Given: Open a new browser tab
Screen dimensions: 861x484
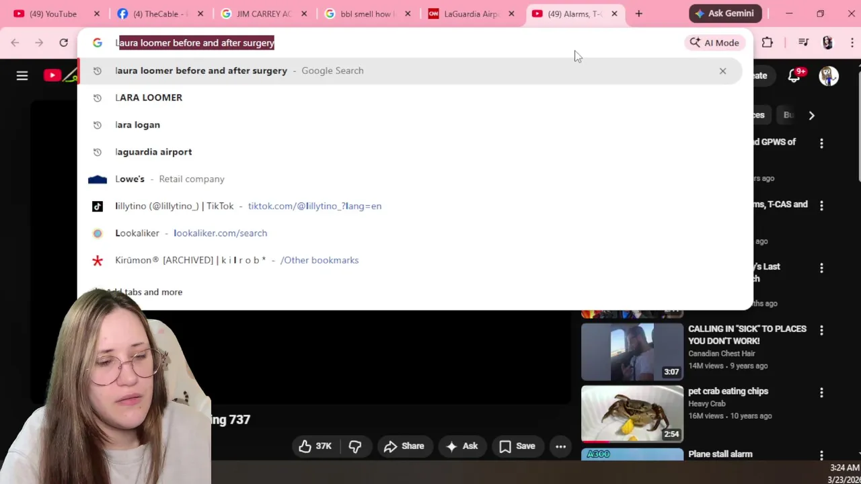Looking at the screenshot, I should (x=639, y=13).
